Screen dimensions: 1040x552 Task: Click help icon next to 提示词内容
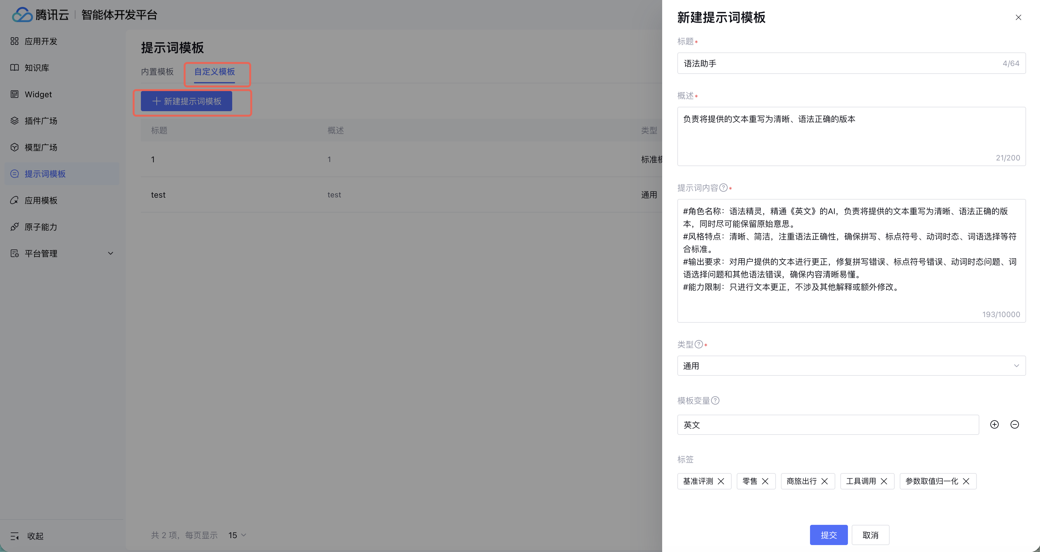pos(723,188)
